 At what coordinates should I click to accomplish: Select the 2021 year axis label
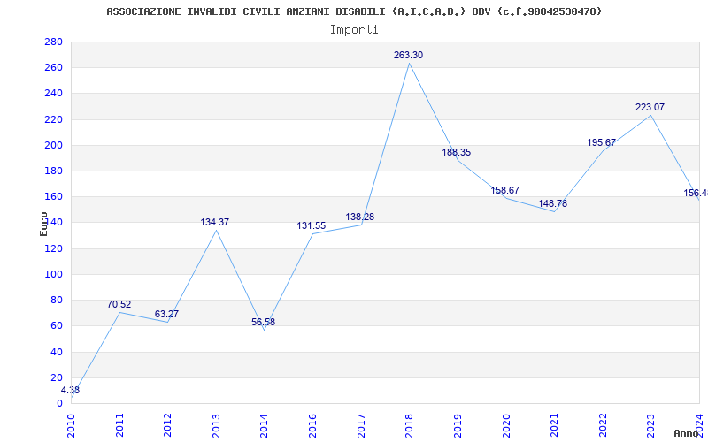tap(555, 425)
